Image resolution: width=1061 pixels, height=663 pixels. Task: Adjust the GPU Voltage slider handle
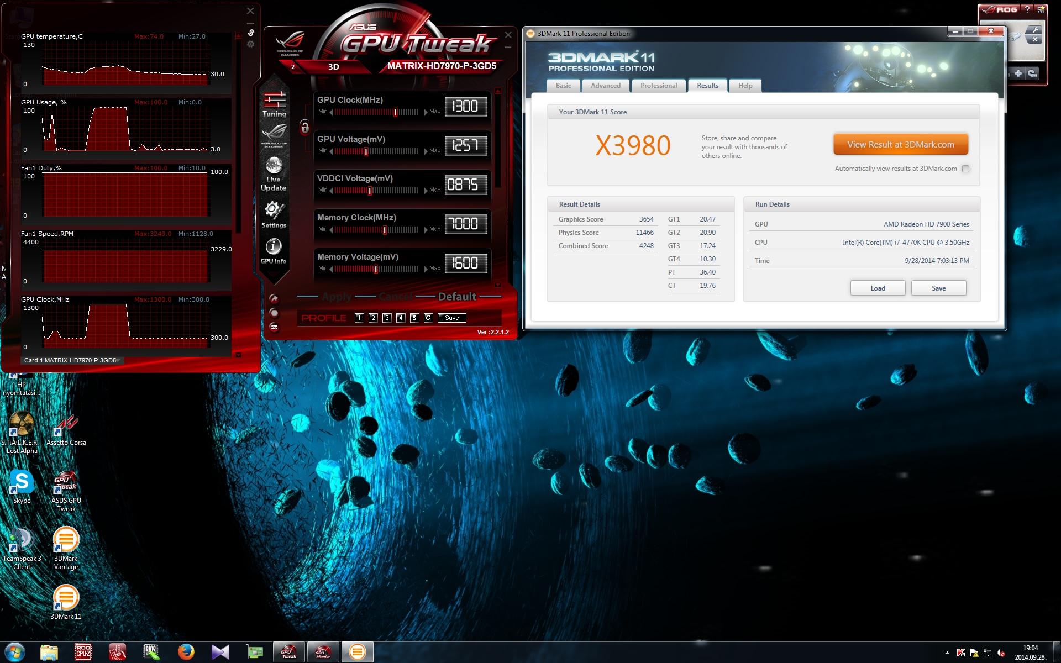(x=366, y=151)
